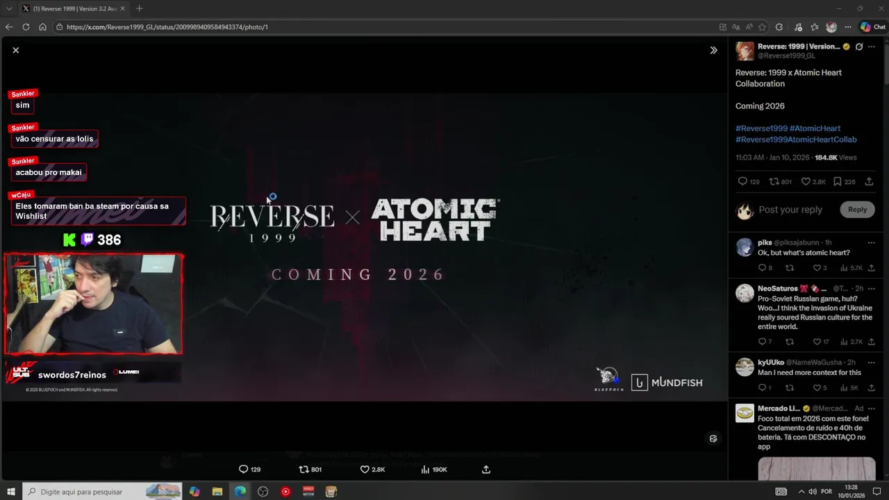Open the media control music-note icon

[798, 27]
